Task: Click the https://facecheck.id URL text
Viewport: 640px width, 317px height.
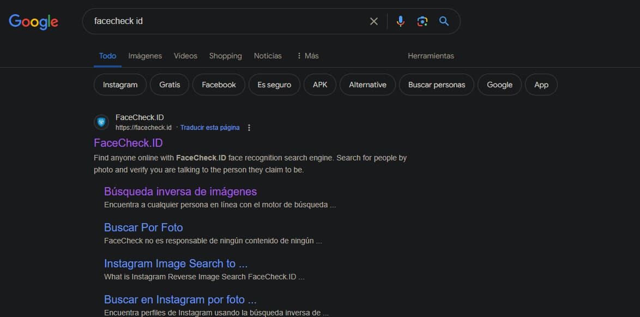Action: coord(143,128)
